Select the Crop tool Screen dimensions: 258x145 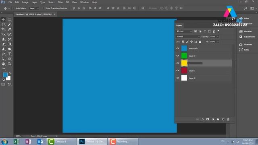click(3, 29)
